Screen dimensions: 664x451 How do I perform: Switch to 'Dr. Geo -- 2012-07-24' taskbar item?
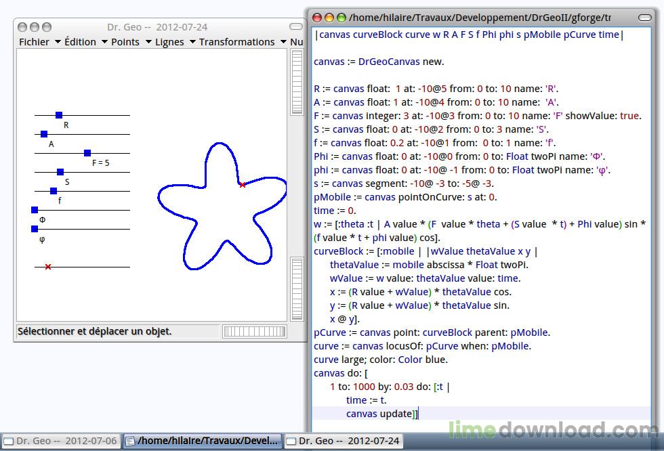click(343, 442)
